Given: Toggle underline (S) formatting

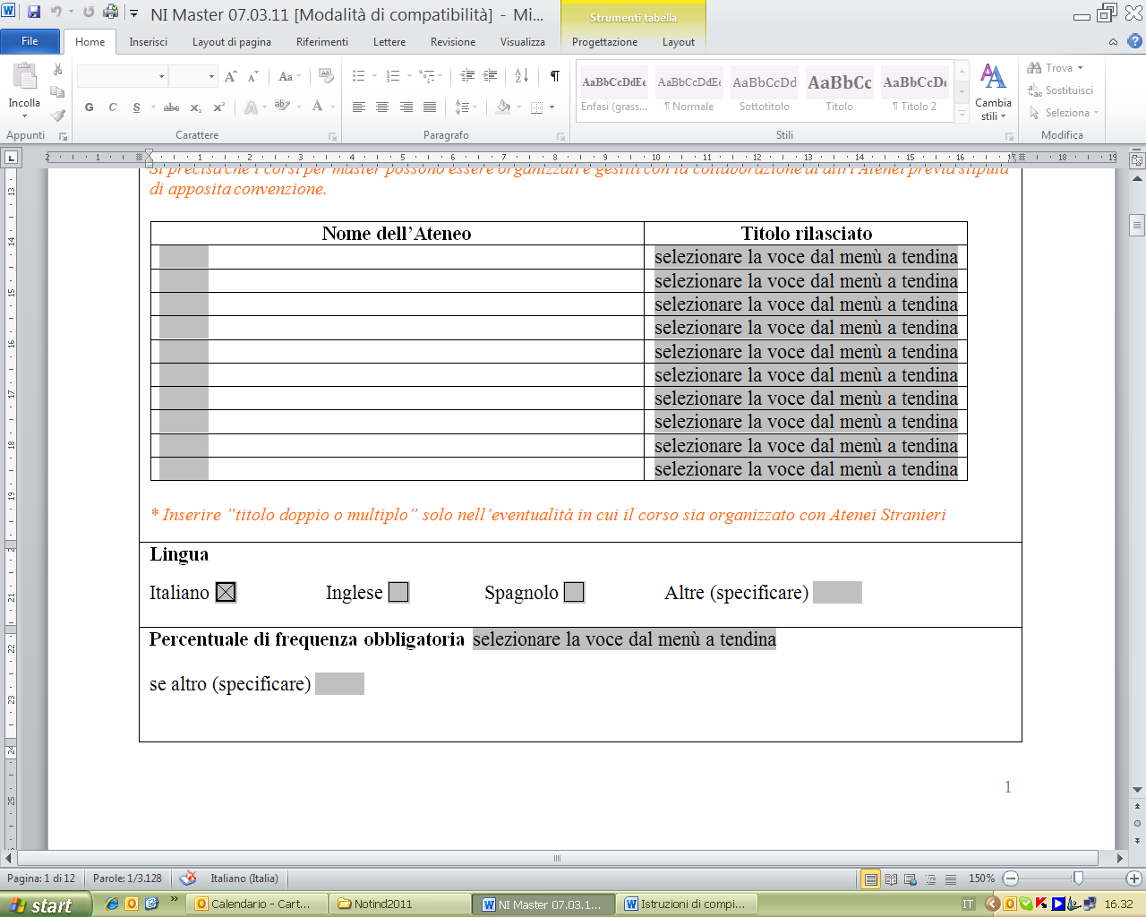Looking at the screenshot, I should click(136, 107).
